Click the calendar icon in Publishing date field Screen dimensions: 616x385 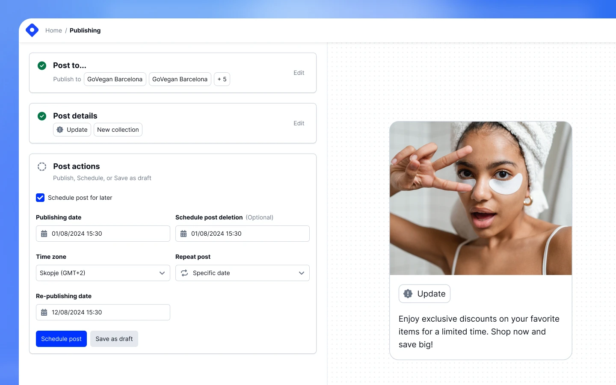point(44,234)
